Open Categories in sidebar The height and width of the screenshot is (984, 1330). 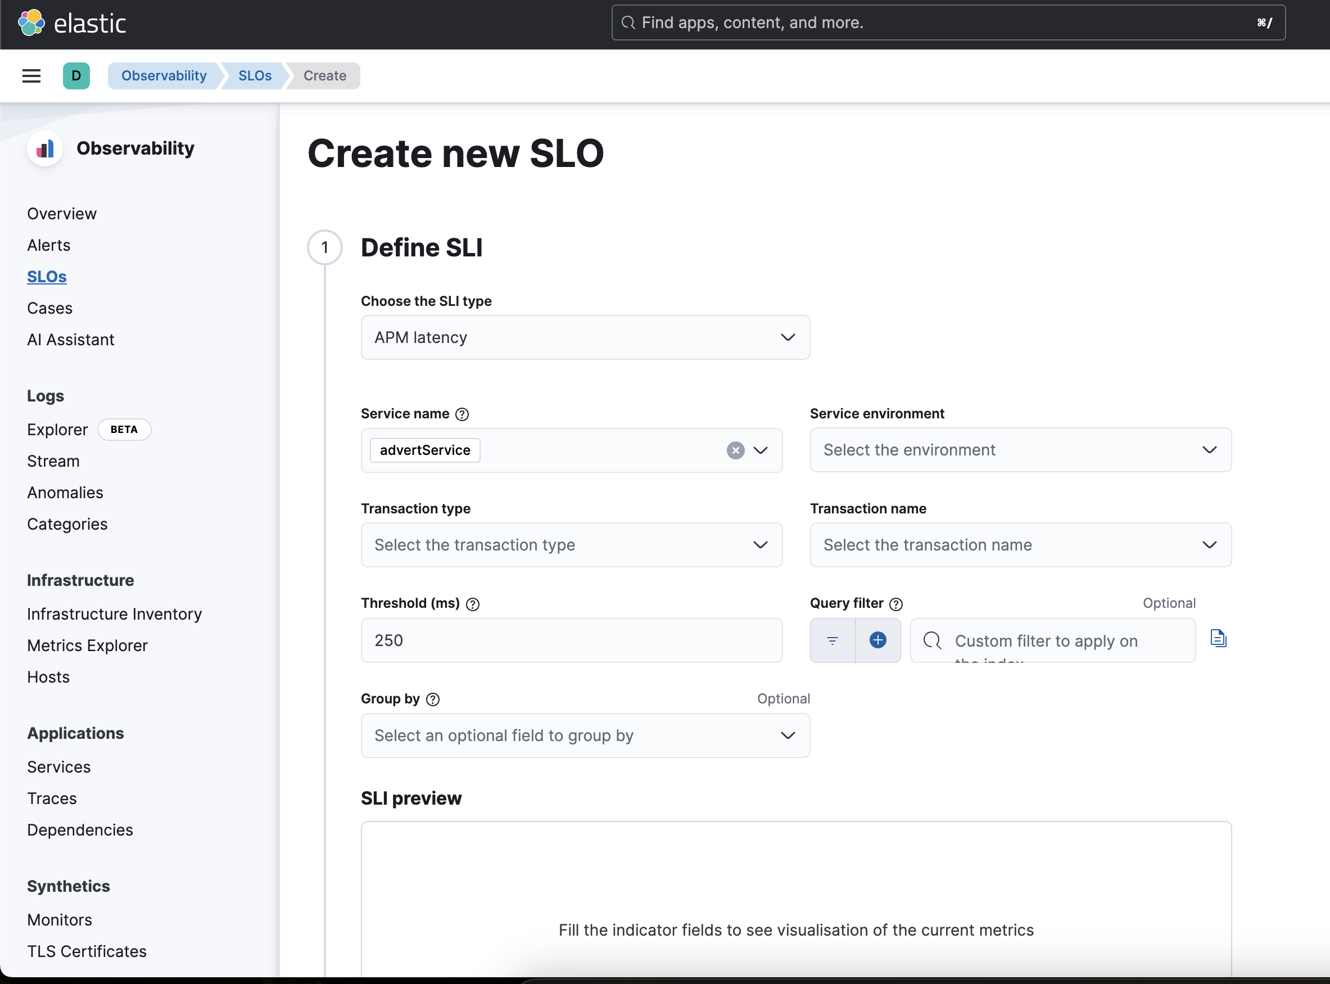[x=67, y=524]
